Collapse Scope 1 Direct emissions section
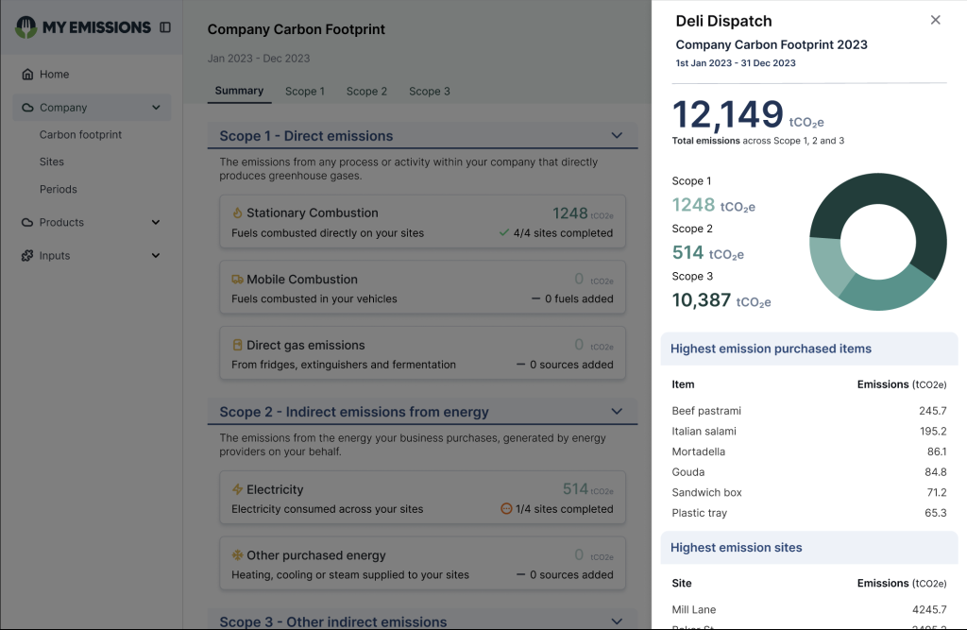 point(617,136)
